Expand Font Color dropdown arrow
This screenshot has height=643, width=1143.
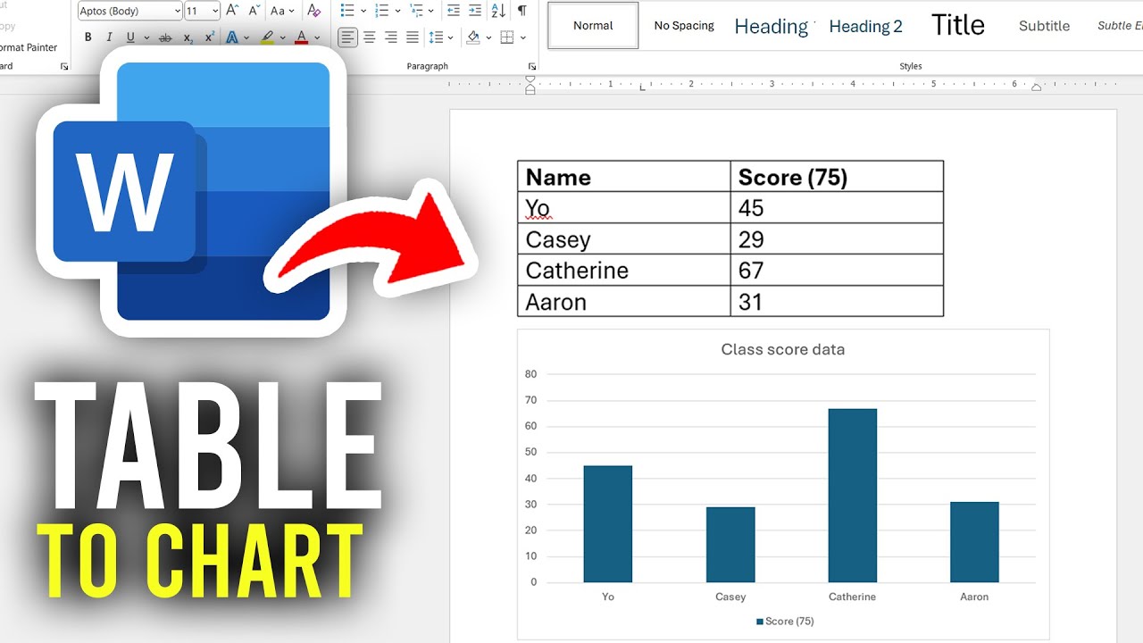pyautogui.click(x=316, y=38)
